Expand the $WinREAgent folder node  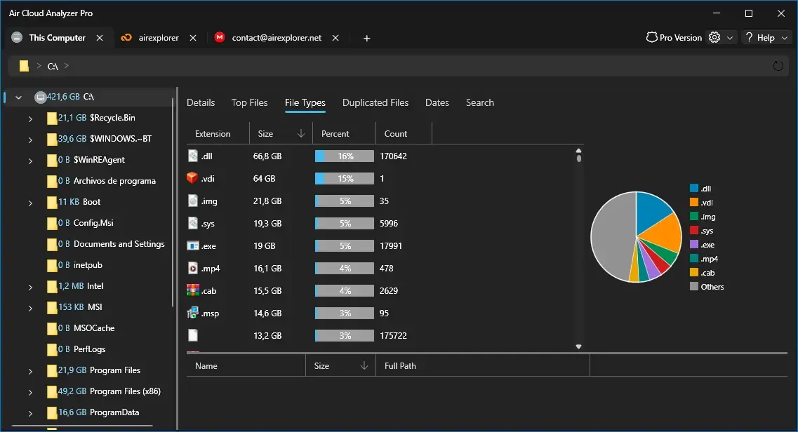30,161
